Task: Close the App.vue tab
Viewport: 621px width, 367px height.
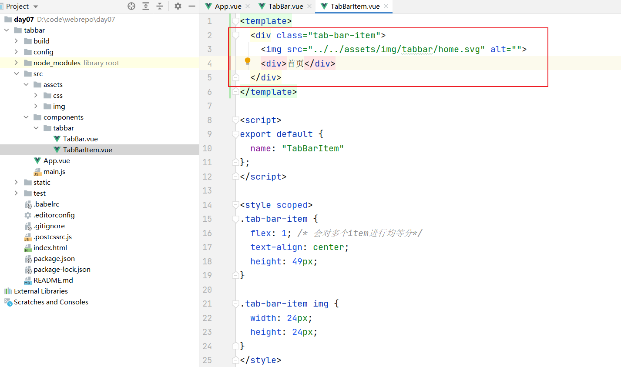Action: coord(248,6)
